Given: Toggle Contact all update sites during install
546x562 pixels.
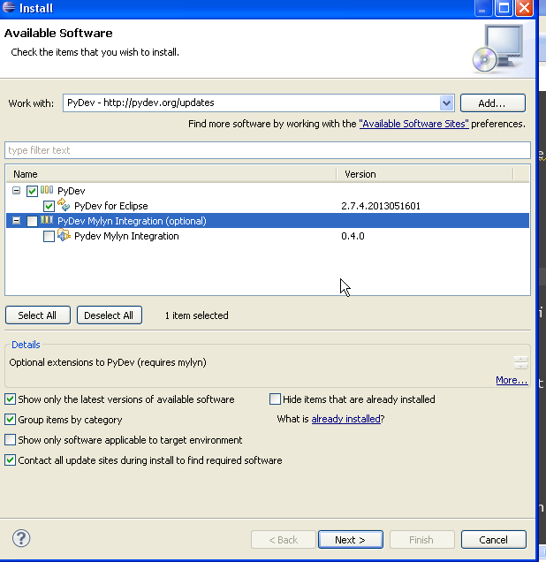Looking at the screenshot, I should click(x=10, y=459).
